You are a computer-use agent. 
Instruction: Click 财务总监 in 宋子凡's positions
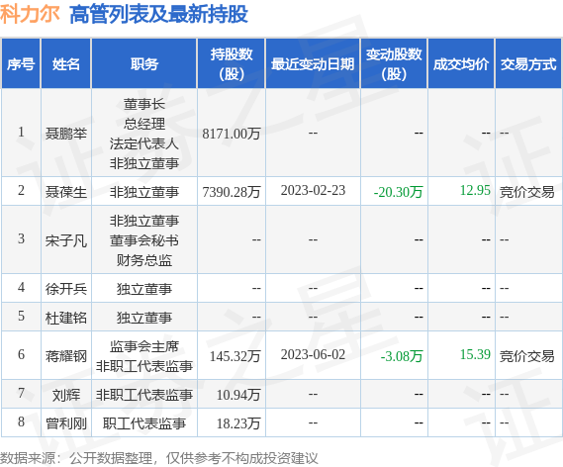click(144, 260)
